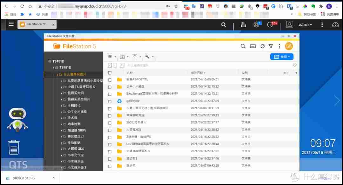
Task: Open the blue Snapshot button
Action: click(281, 57)
